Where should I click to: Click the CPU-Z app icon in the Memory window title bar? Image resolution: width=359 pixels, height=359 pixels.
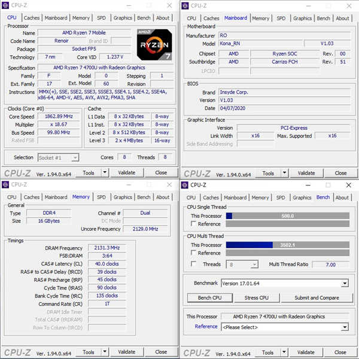point(5,184)
